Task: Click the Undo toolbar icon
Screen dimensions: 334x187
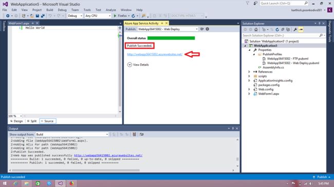Action: click(50, 16)
